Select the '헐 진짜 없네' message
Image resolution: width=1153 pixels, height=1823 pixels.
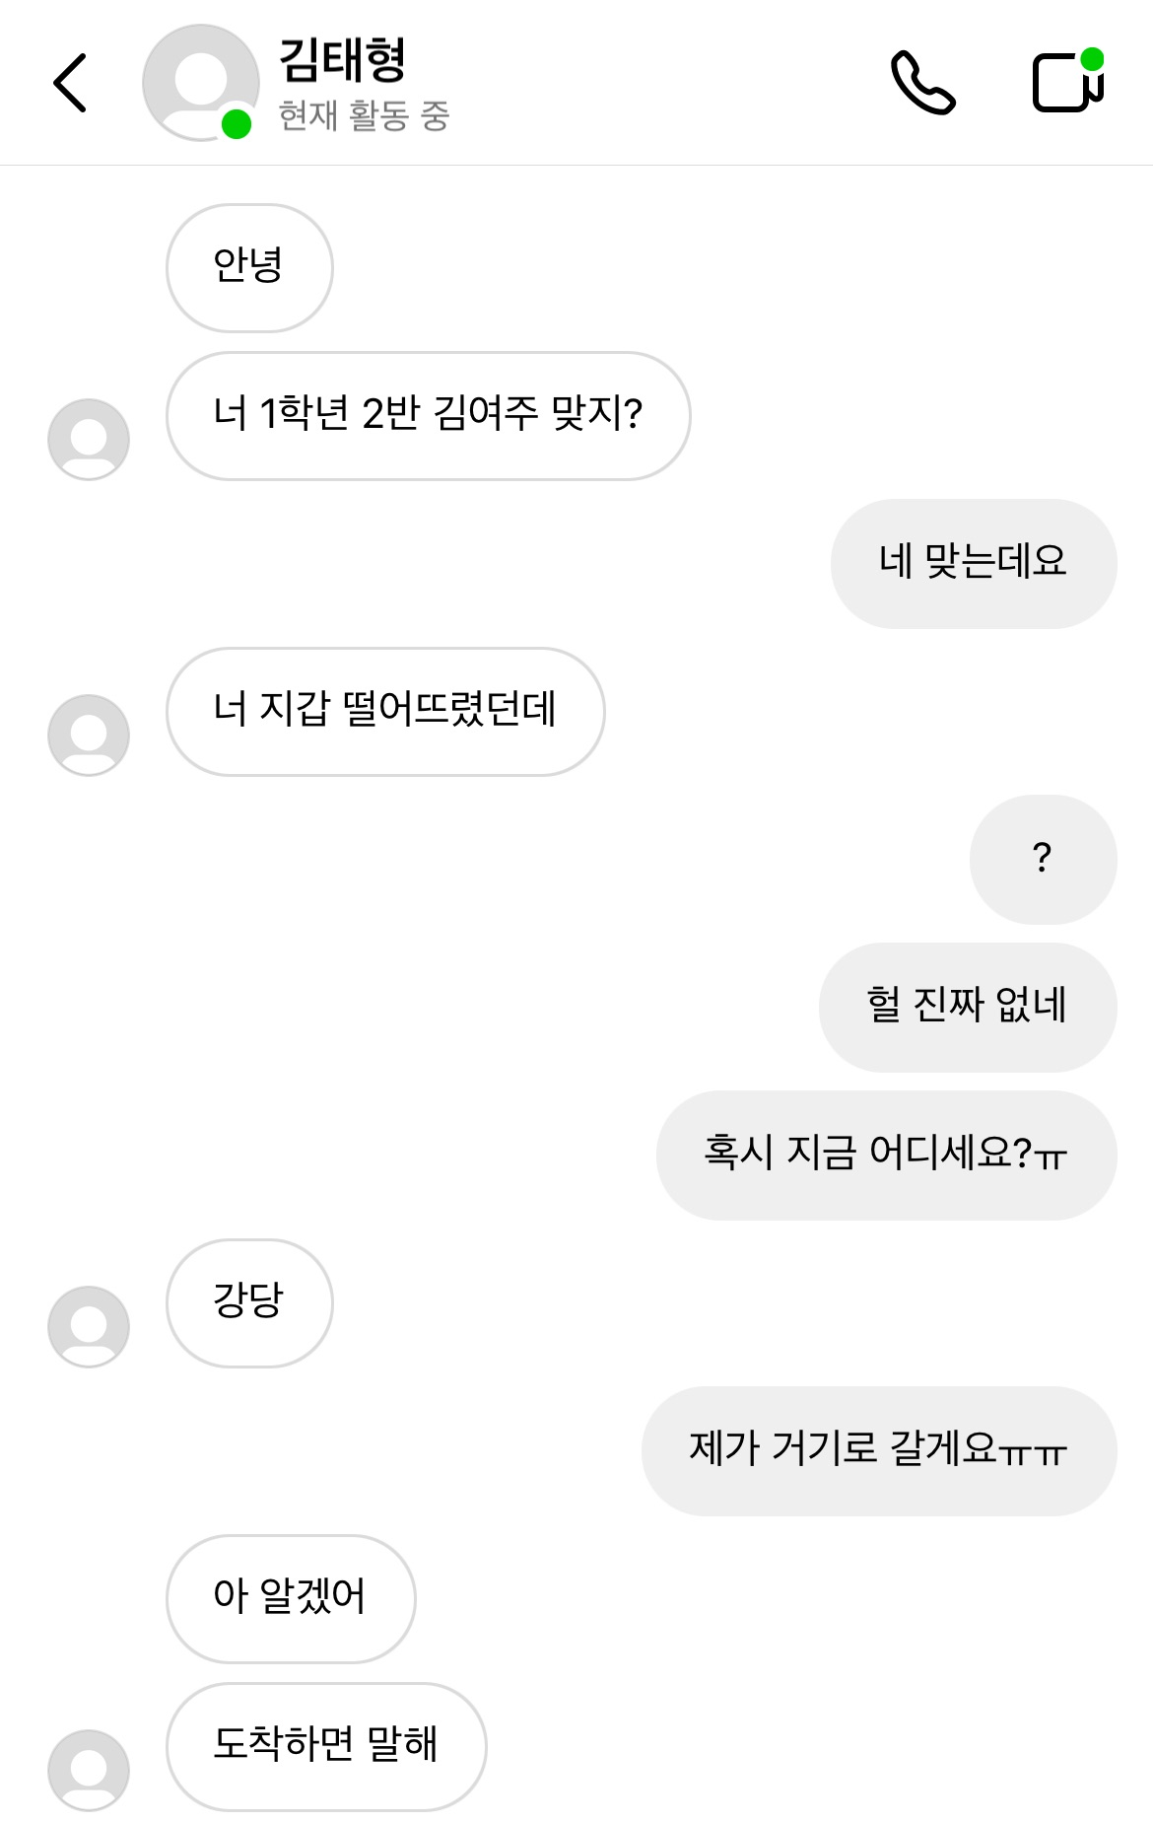tap(967, 1008)
